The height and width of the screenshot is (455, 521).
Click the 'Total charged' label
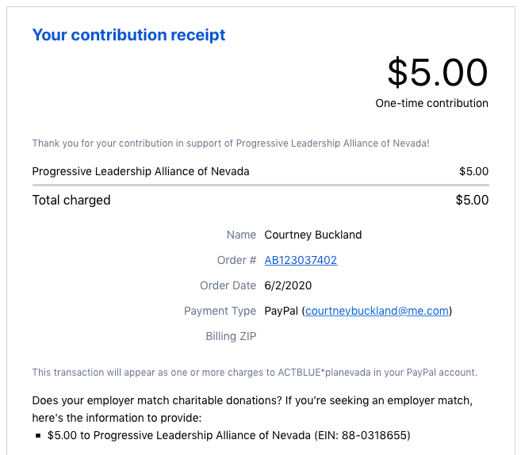click(x=71, y=200)
